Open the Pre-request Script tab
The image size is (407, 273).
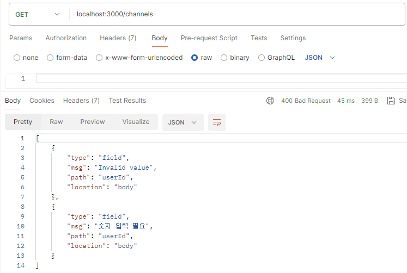point(209,38)
